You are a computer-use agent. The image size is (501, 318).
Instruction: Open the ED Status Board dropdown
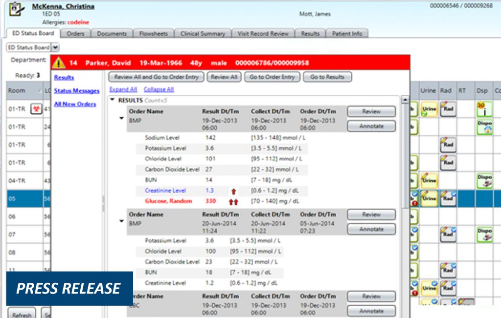point(54,47)
